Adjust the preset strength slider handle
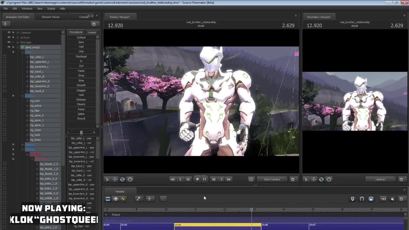Screen dimensions: 409x230 point(81,132)
